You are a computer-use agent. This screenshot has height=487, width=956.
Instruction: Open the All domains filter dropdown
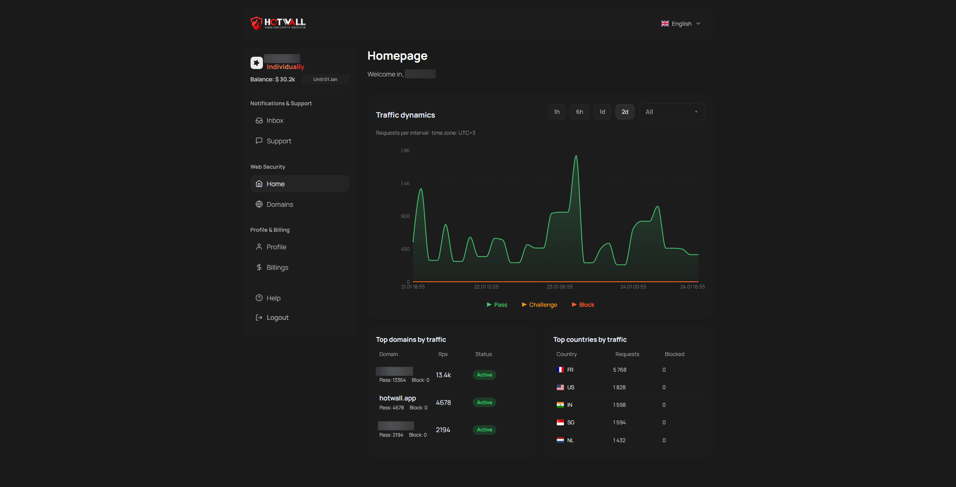(x=671, y=112)
